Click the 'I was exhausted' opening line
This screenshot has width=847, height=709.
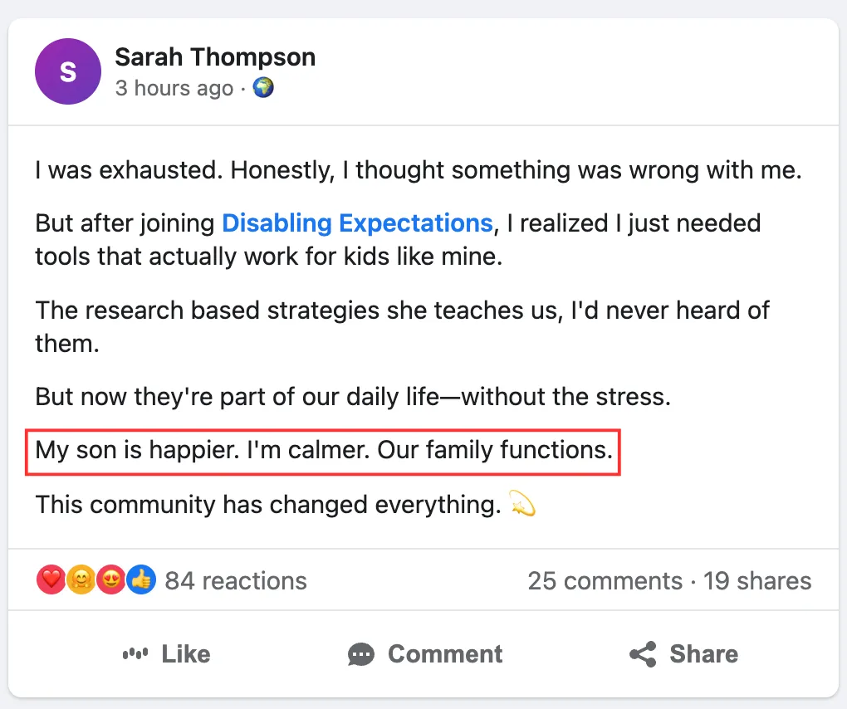point(419,171)
